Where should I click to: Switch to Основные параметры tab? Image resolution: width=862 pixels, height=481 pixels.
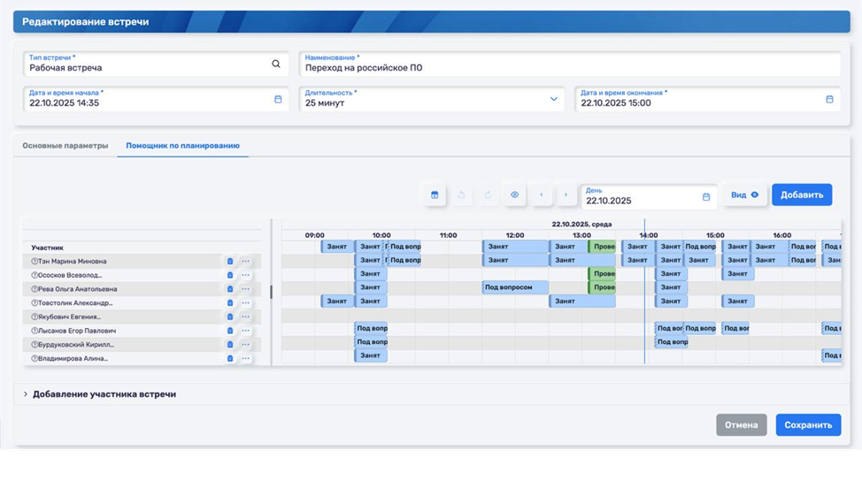[65, 146]
